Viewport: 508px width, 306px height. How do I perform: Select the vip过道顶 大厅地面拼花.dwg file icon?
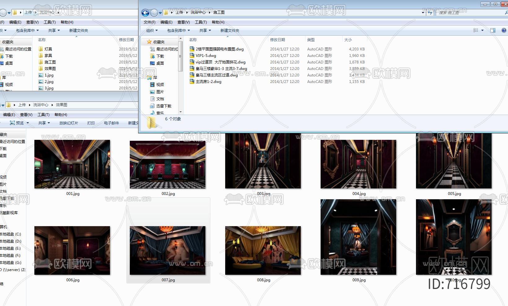click(192, 62)
